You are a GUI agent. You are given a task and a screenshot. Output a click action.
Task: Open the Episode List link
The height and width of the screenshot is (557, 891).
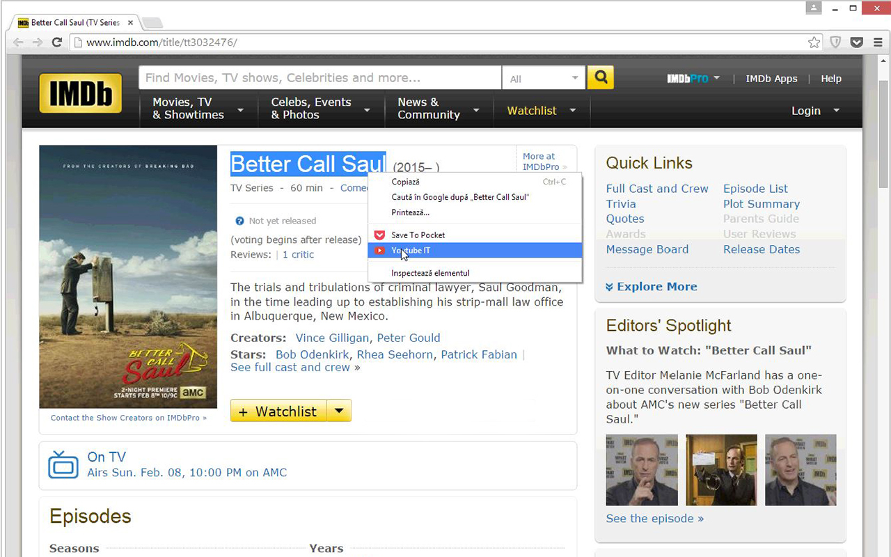(755, 189)
